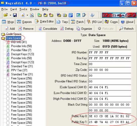Open the dropdown arrow beside open folder
Image resolution: width=137 pixels, height=126 pixels.
10,15
